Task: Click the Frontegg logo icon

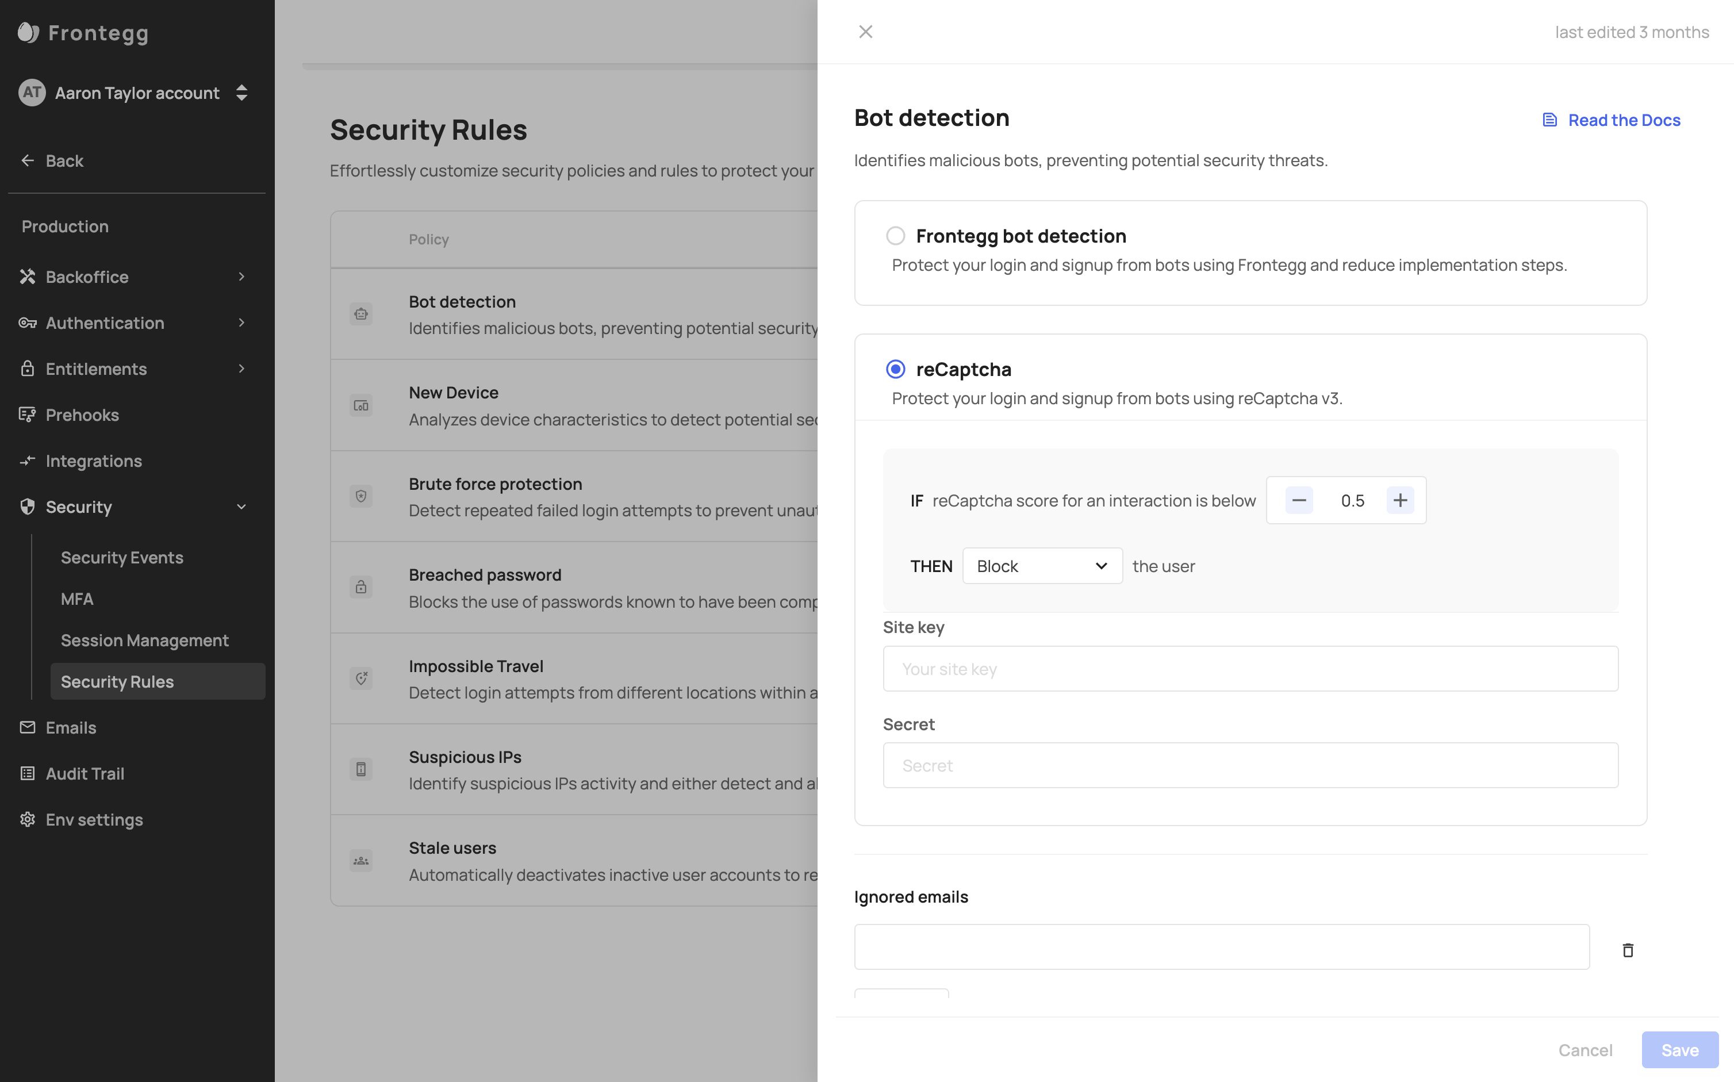Action: [29, 32]
